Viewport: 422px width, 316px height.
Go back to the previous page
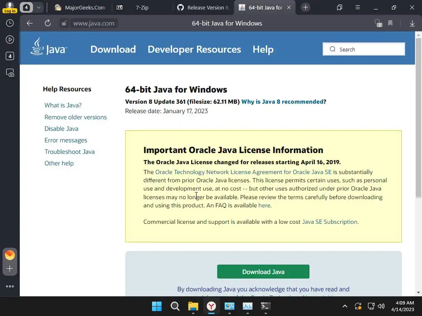tap(30, 23)
